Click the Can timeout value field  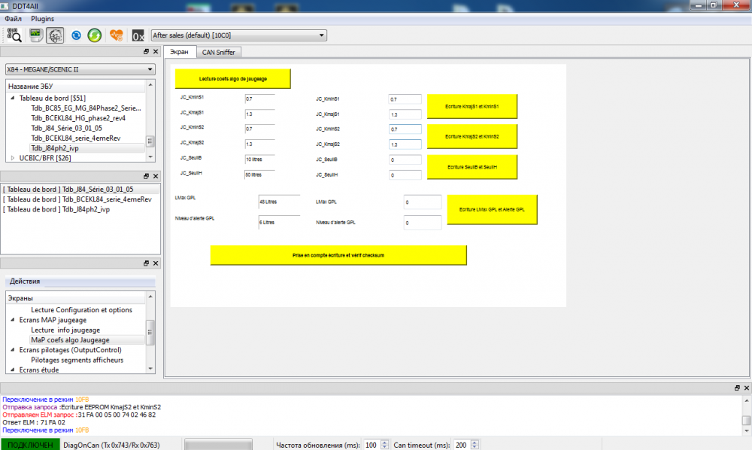click(462, 445)
